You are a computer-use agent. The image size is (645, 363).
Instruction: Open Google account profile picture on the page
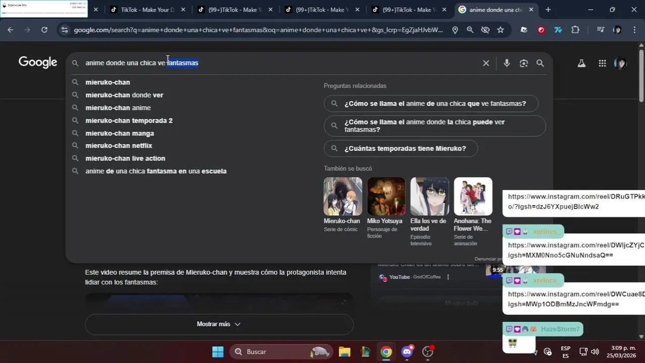click(620, 63)
